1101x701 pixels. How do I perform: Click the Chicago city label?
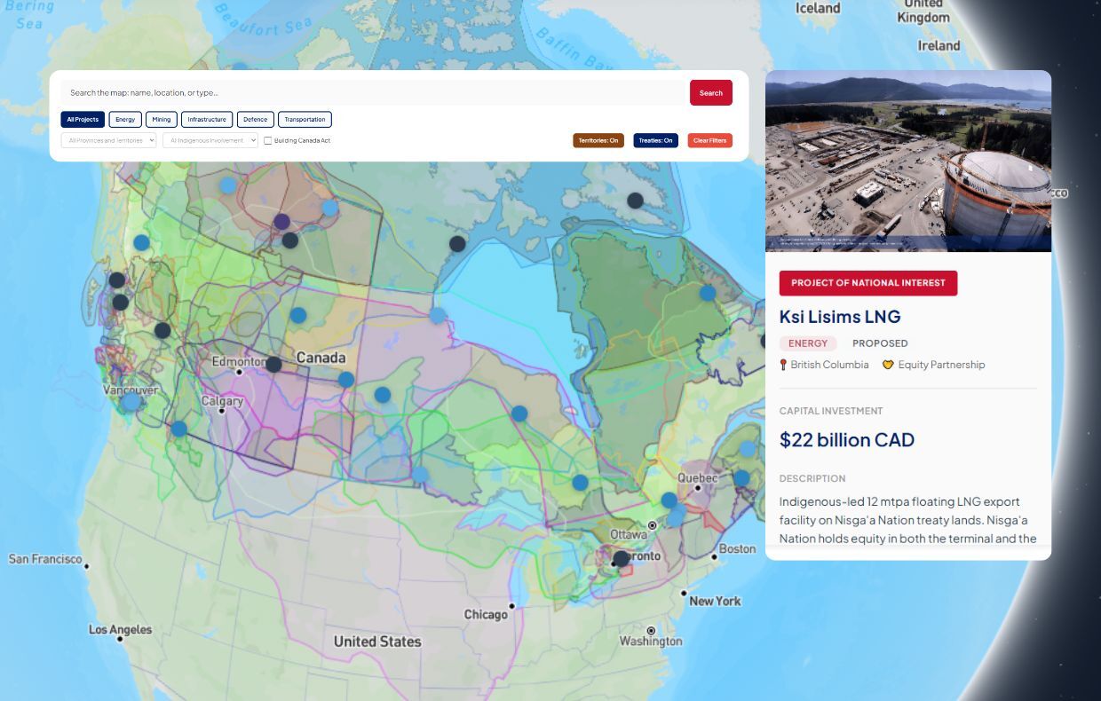pyautogui.click(x=486, y=615)
